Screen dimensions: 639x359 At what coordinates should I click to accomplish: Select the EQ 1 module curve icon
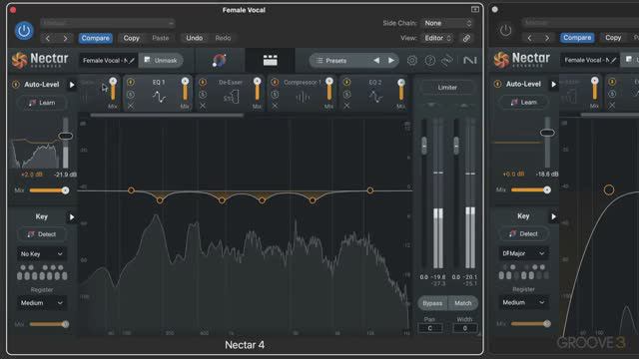pos(159,97)
